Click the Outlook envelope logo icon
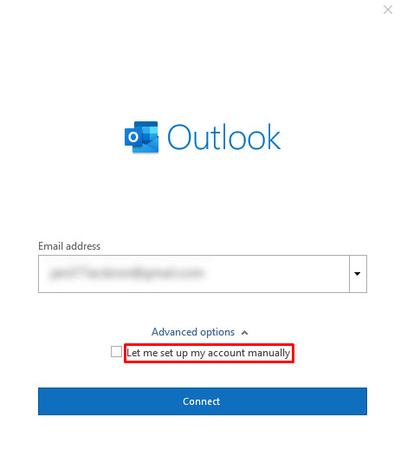Screen dimensions: 407x456 point(142,137)
